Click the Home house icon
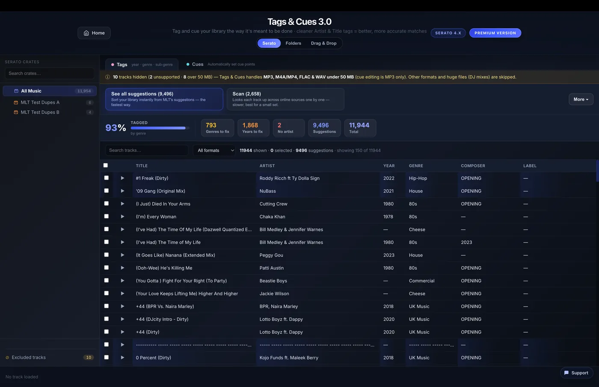The image size is (599, 387). click(86, 33)
